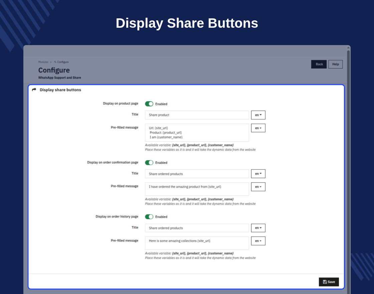Screen dimensions: 374x294
Task: Click the Display on product page label
Action: pyautogui.click(x=121, y=104)
